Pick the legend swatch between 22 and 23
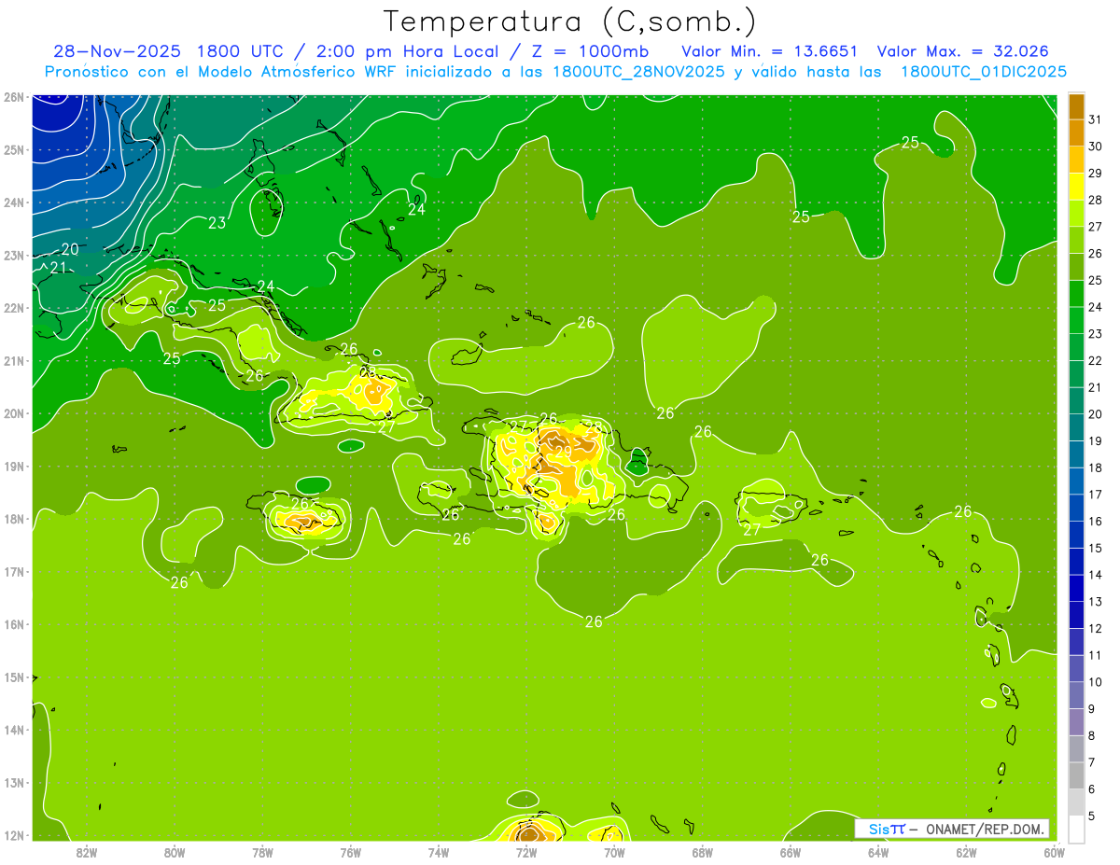The image size is (1120, 865). pyautogui.click(x=1076, y=347)
